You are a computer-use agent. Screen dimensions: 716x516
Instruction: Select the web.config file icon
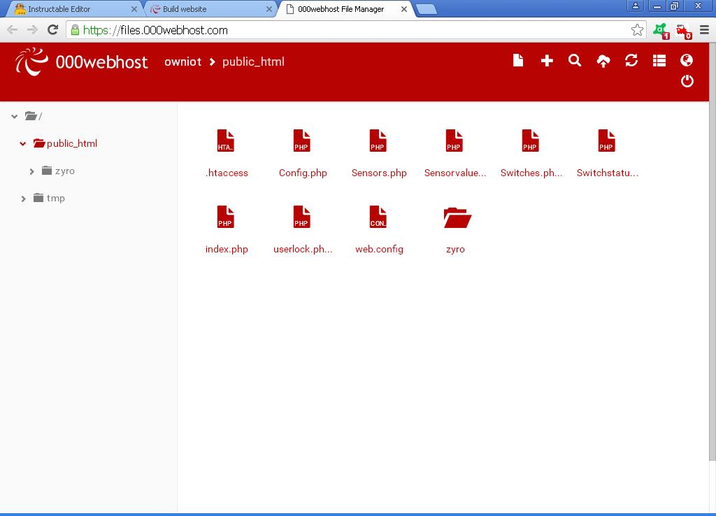coord(378,217)
